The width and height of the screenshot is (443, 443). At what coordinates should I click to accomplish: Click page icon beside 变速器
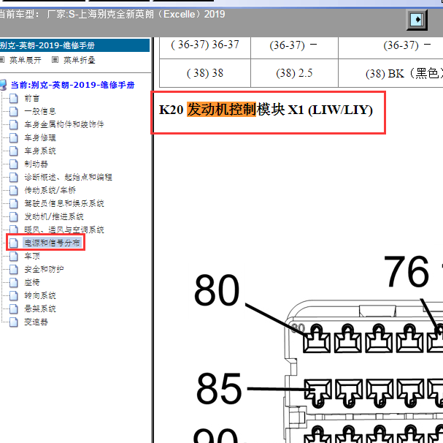[x=13, y=322]
